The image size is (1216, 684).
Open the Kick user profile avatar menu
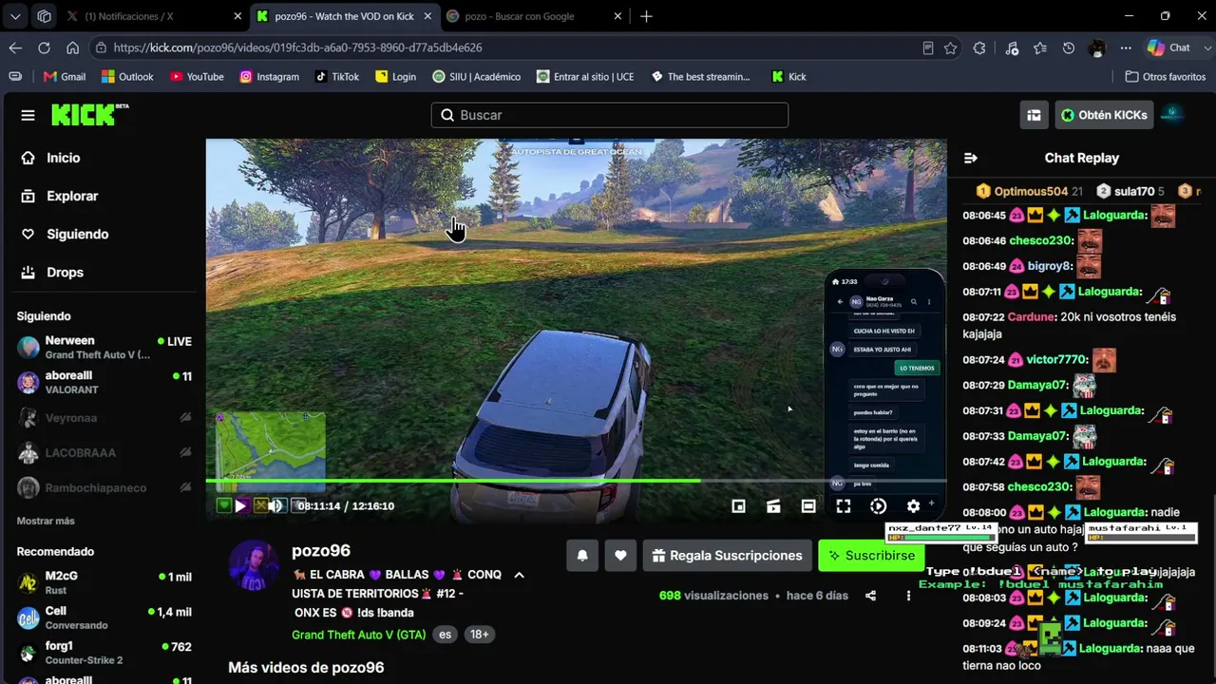(1172, 115)
